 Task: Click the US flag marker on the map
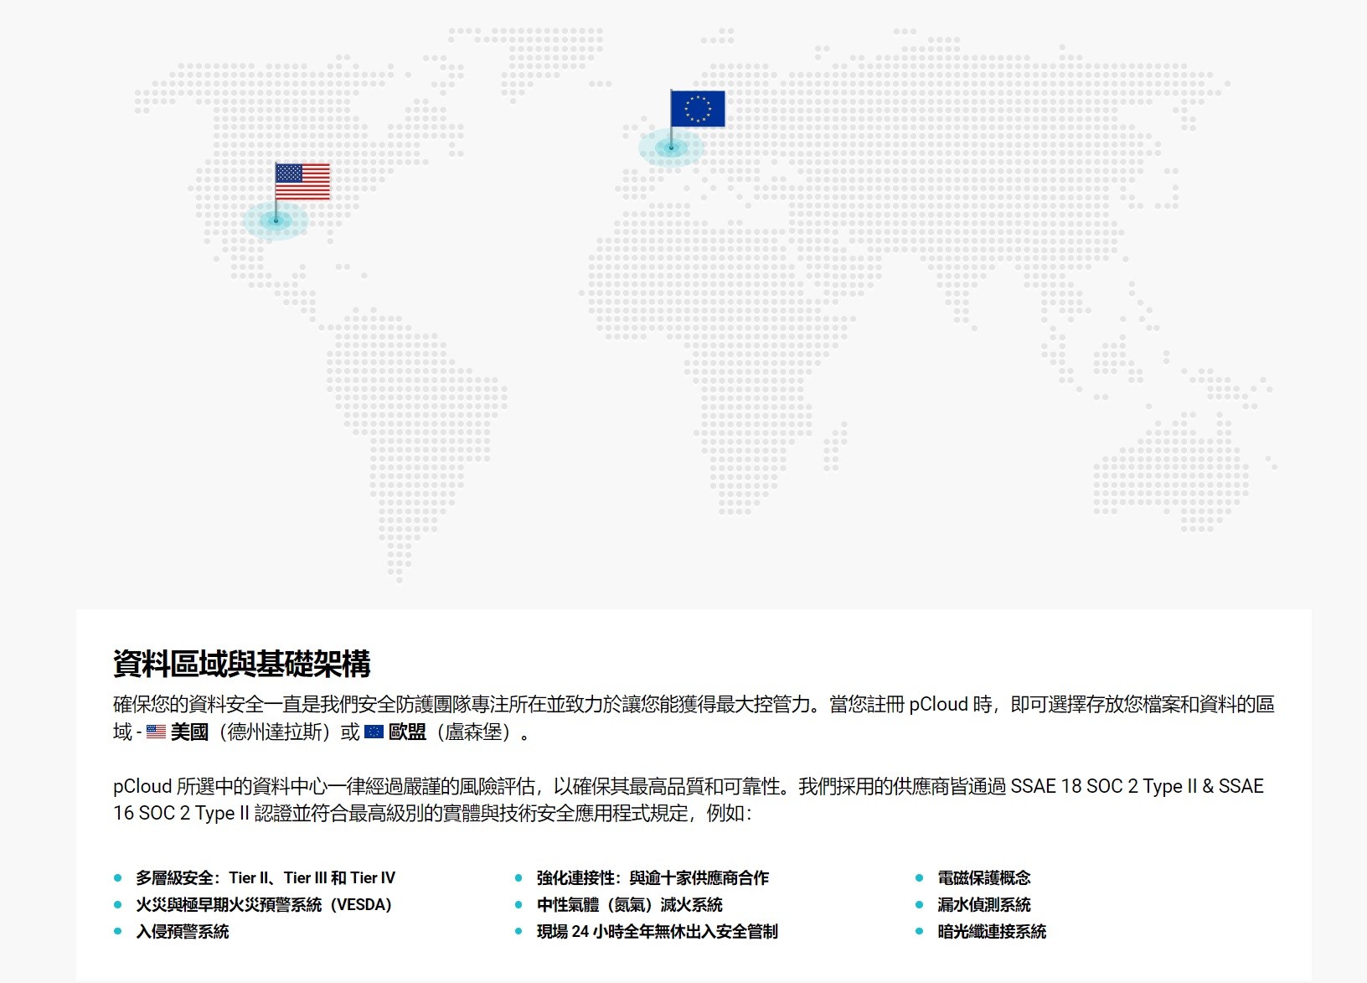click(x=302, y=182)
